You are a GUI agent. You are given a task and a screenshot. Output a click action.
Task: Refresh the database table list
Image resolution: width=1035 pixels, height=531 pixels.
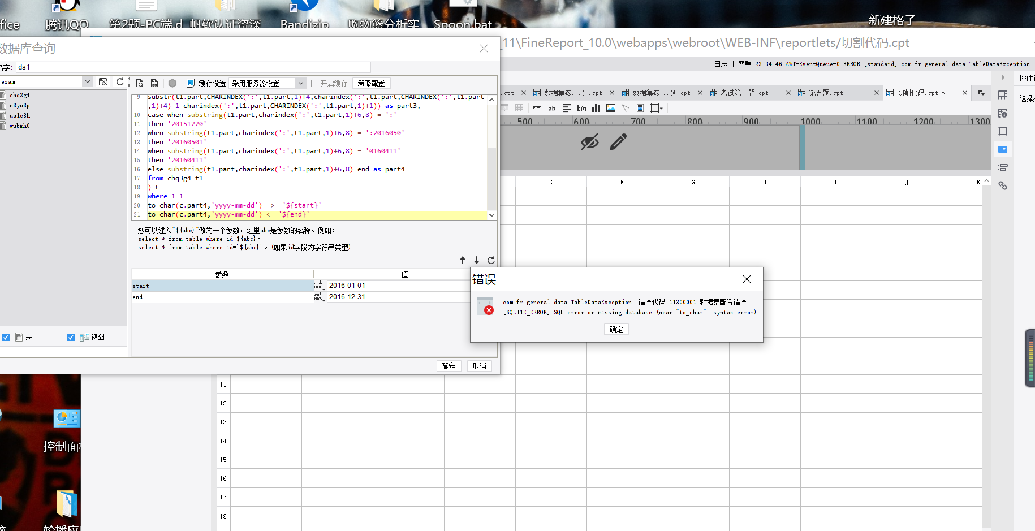[x=120, y=82]
